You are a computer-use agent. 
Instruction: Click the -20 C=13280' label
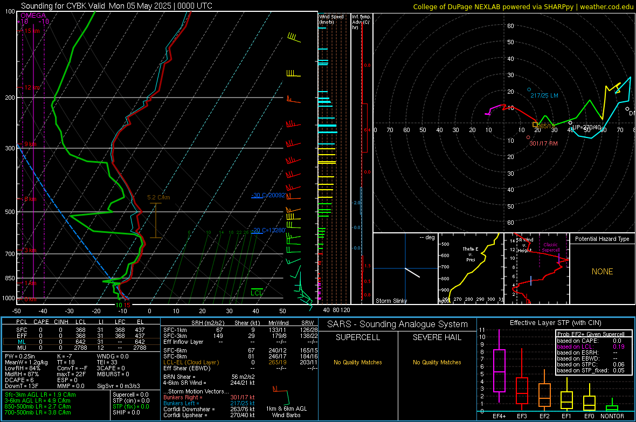269,231
